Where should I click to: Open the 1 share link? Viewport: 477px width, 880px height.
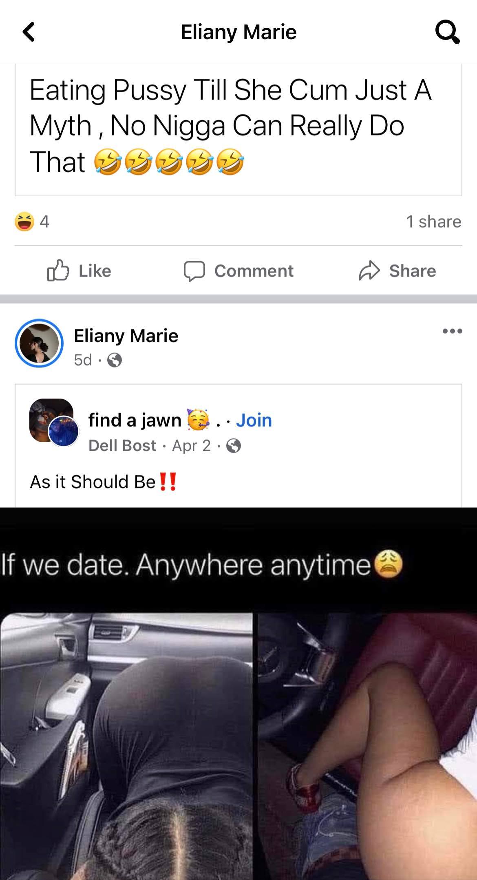pos(433,222)
